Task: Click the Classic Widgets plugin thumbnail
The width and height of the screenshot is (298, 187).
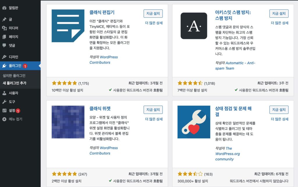Action: coord(68,122)
